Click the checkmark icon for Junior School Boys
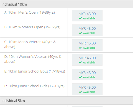The height and width of the screenshot is (107, 133). 80,77
